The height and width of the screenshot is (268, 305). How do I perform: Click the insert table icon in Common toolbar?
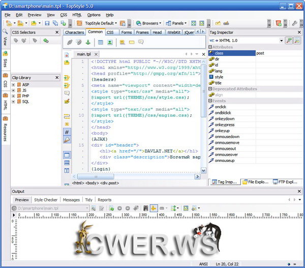coord(100,42)
